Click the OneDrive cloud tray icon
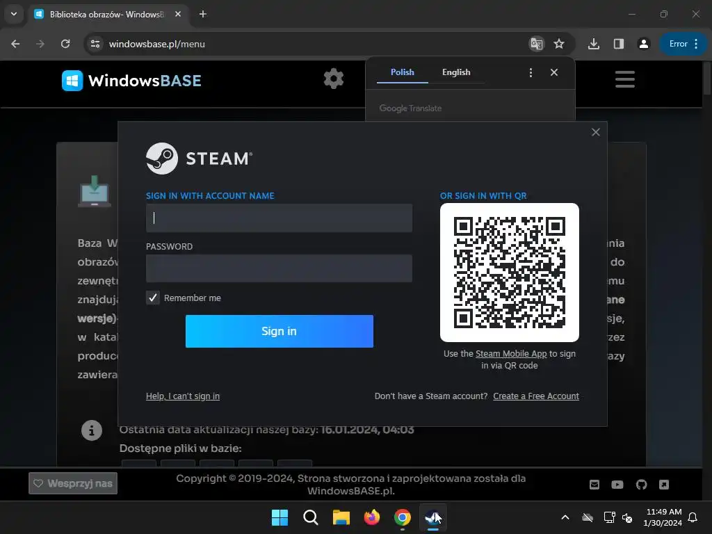This screenshot has height=534, width=712. (587, 517)
